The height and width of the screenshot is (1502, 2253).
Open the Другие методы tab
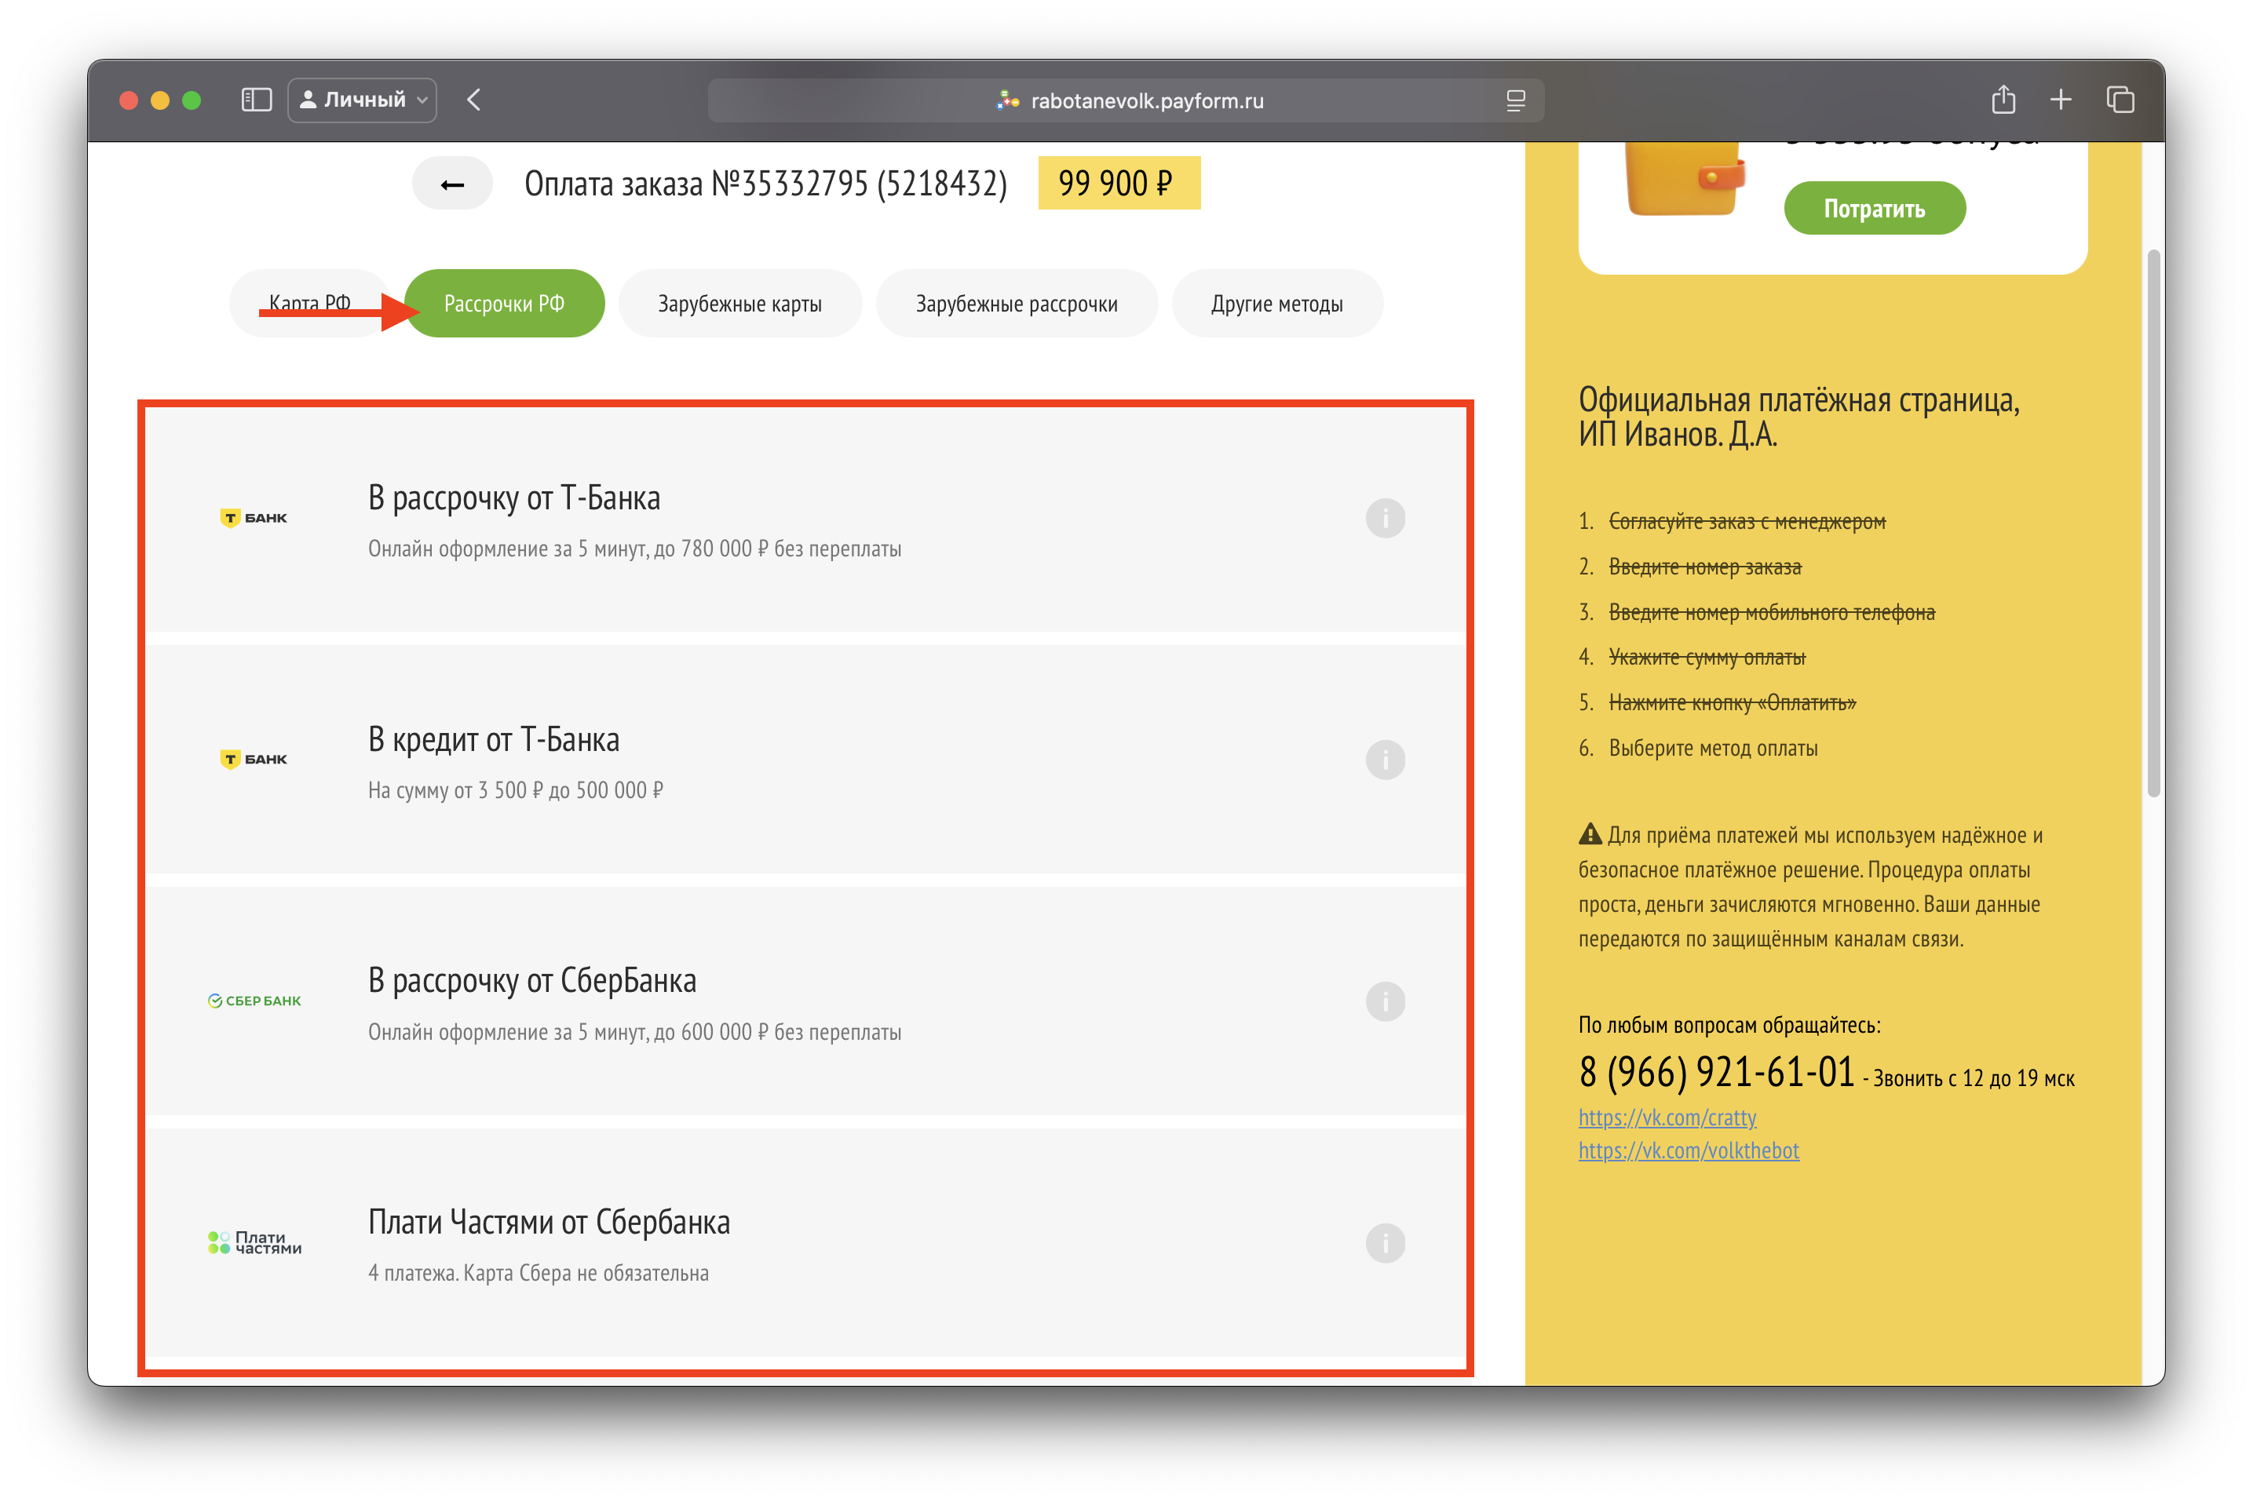click(x=1276, y=304)
